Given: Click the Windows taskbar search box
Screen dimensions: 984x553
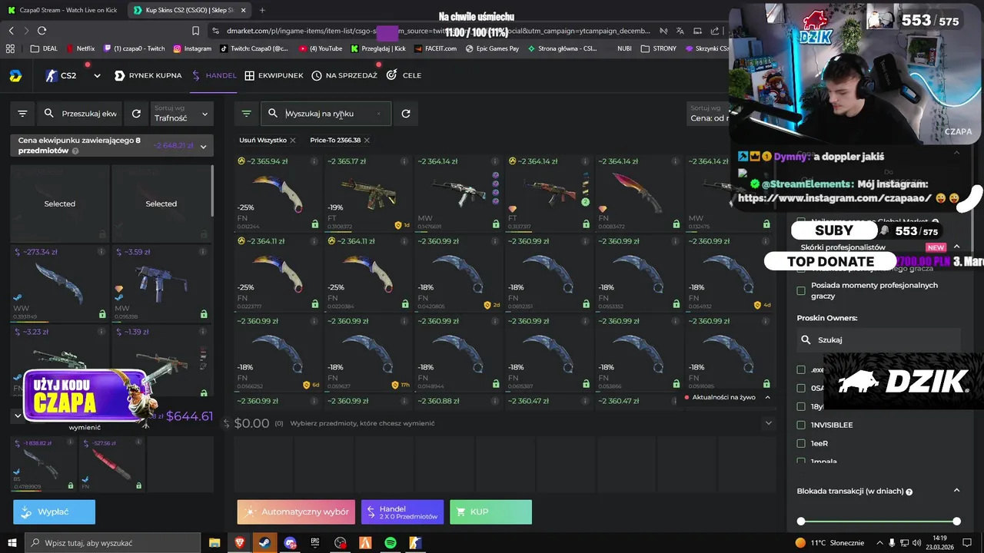Looking at the screenshot, I should coord(111,543).
